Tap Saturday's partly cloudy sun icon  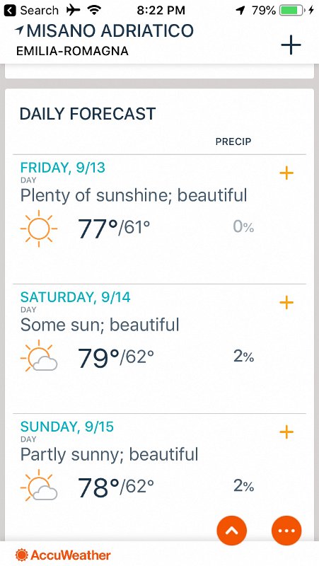(39, 356)
